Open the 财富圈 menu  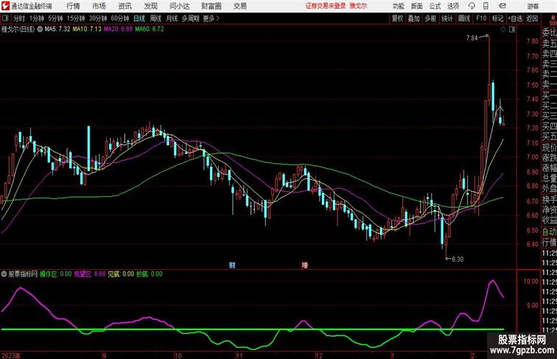tap(211, 6)
